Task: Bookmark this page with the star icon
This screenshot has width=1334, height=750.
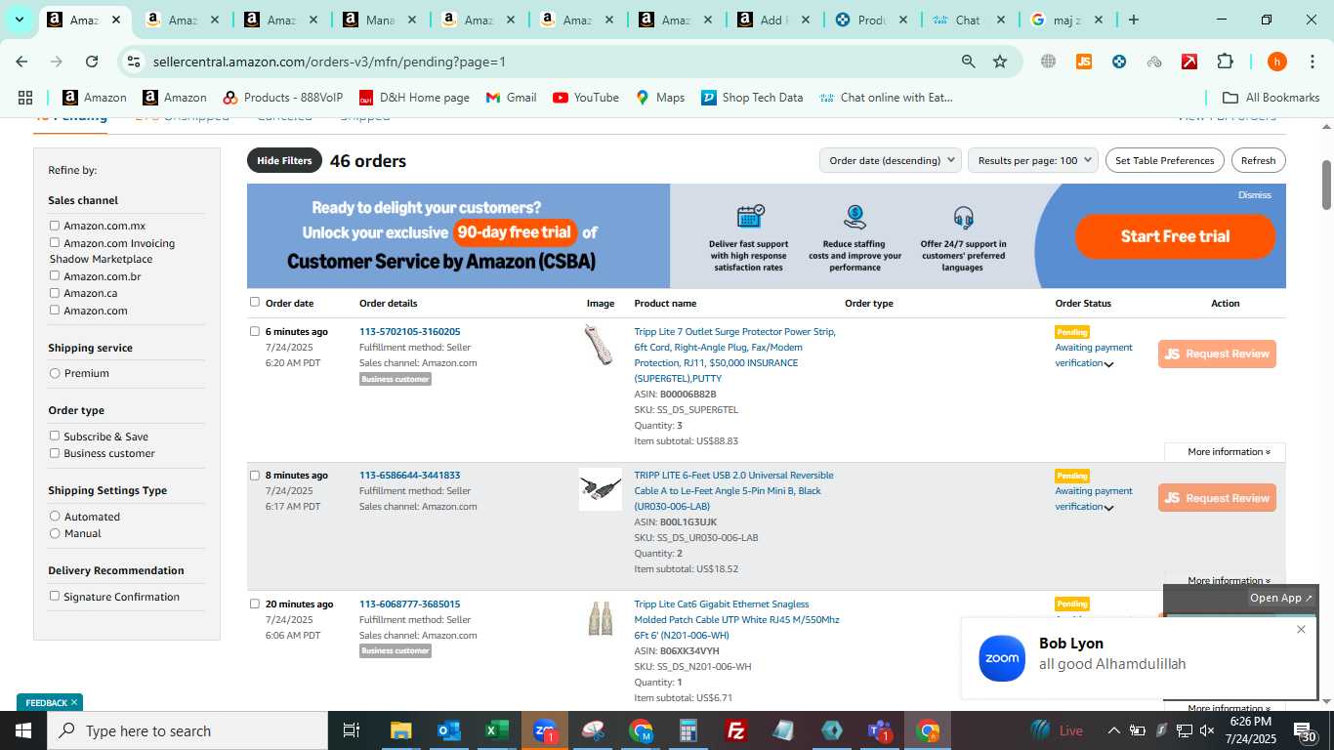Action: point(1000,62)
